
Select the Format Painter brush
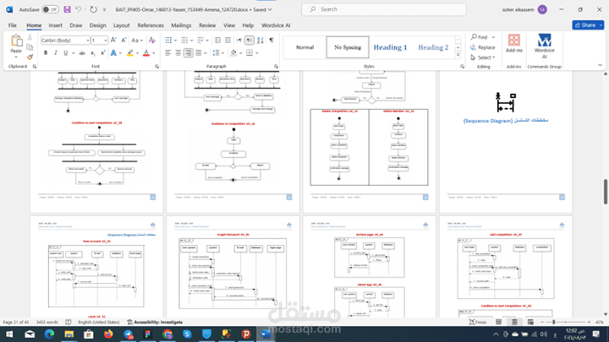click(x=30, y=57)
